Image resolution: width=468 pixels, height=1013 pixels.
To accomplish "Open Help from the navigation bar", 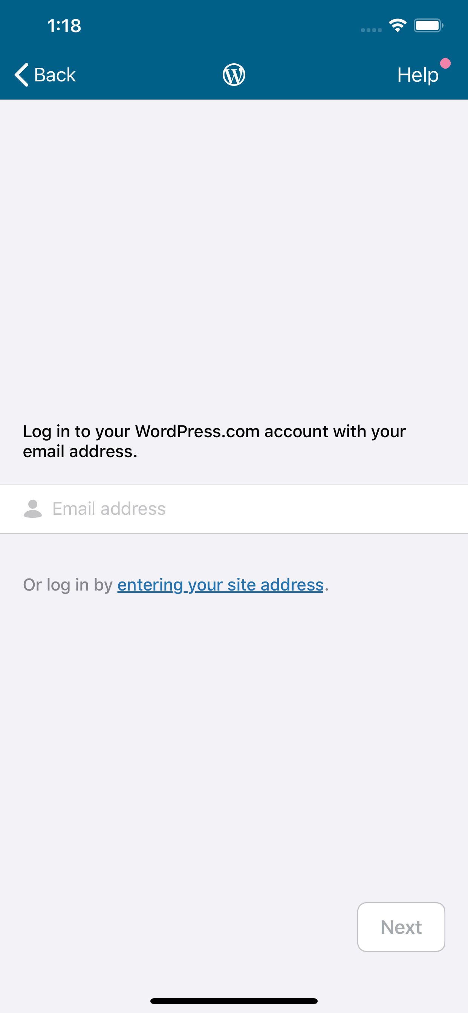I will (418, 75).
